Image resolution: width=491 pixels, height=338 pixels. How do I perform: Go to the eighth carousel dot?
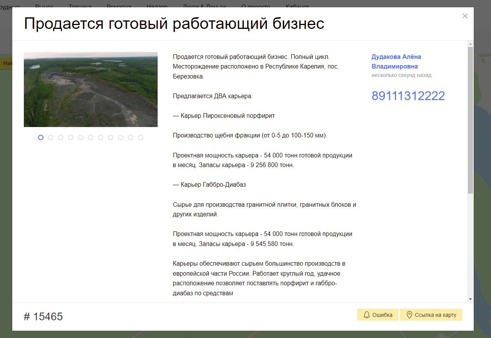(111, 137)
